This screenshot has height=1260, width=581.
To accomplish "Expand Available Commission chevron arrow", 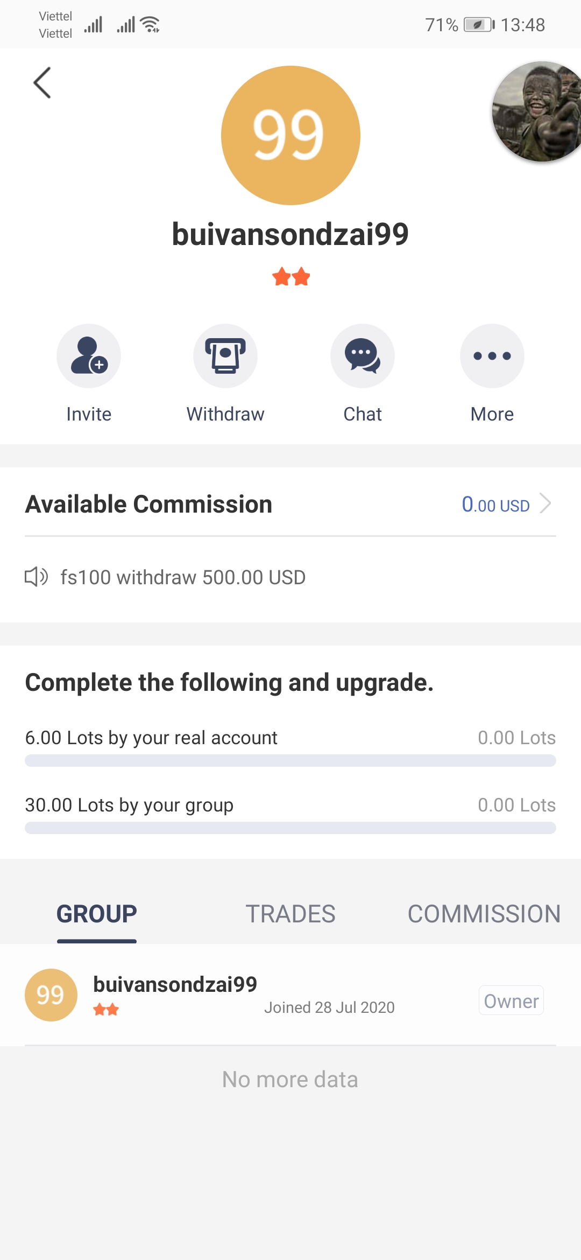I will tap(545, 503).
